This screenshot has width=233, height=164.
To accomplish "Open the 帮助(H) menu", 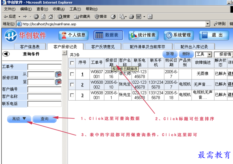I will [x=92, y=9].
